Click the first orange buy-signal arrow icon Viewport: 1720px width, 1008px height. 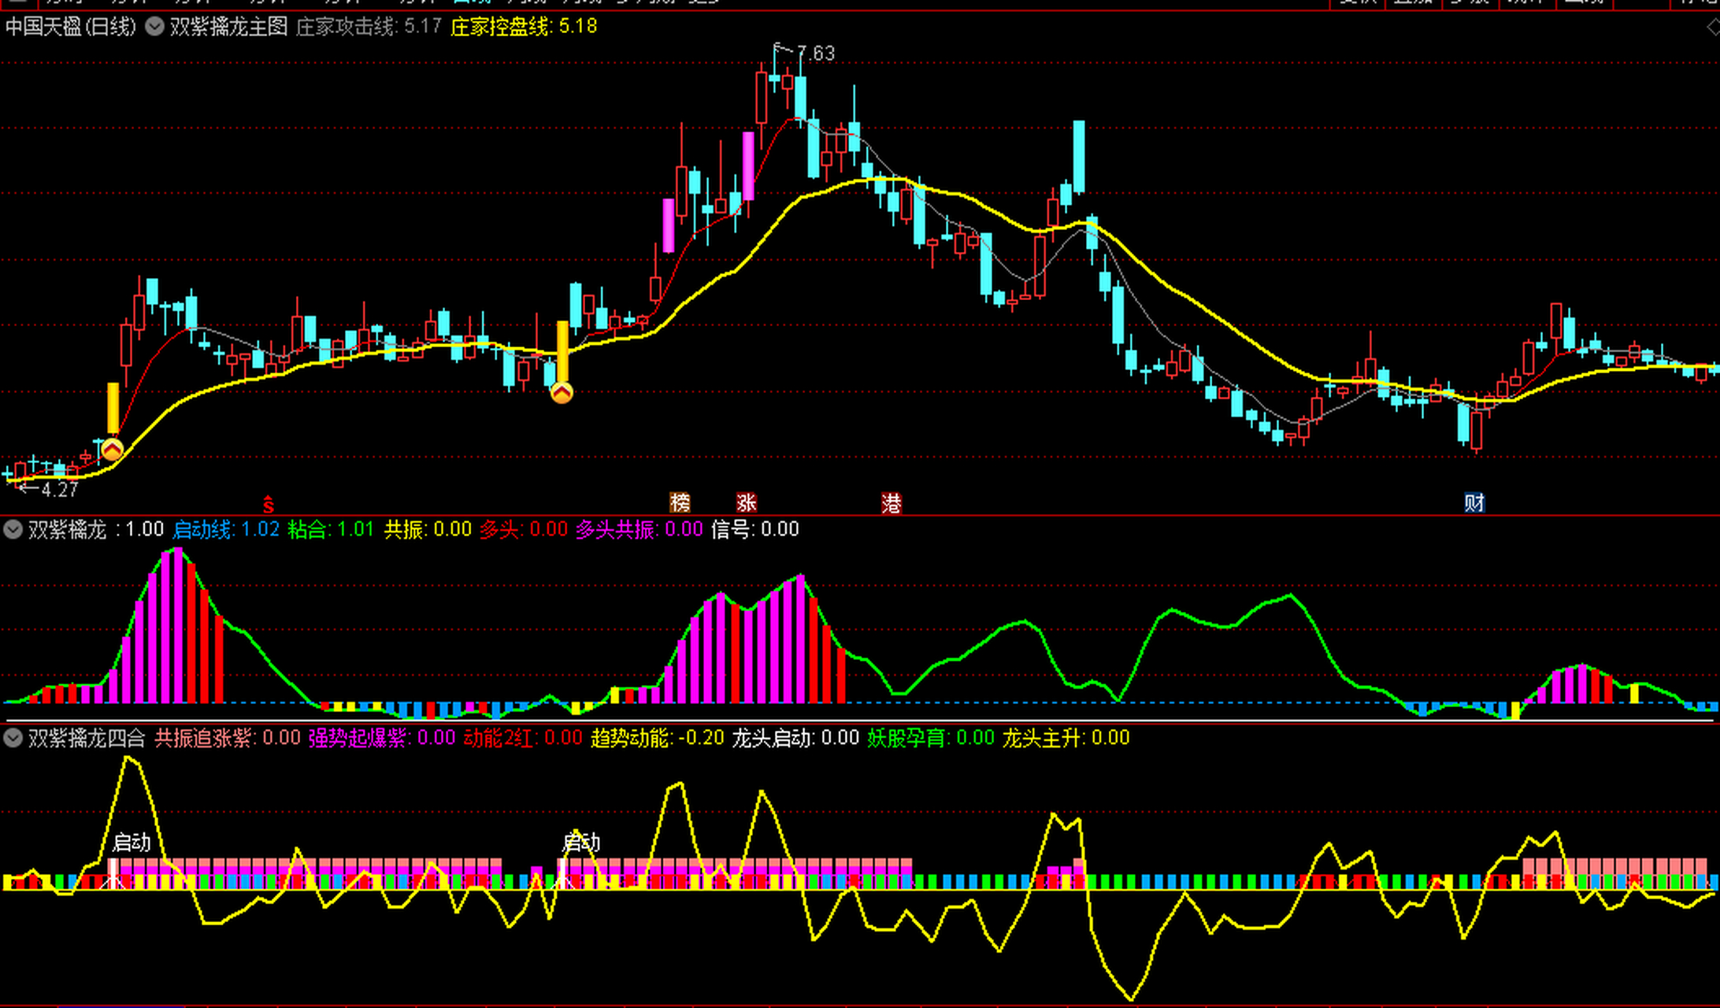(x=113, y=450)
